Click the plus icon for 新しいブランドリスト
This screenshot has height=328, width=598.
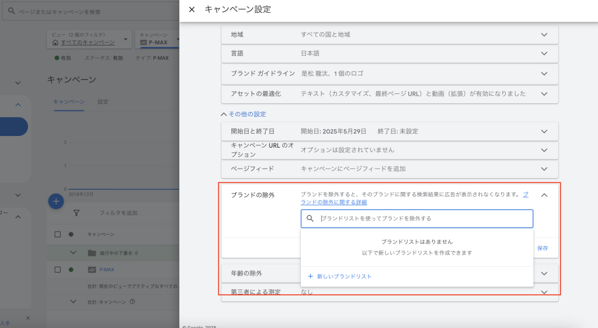tap(311, 276)
